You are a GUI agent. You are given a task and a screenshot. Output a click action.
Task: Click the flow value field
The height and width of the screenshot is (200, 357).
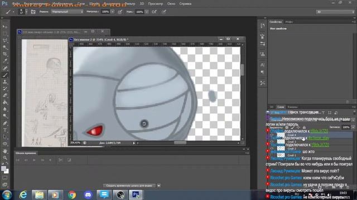click(139, 12)
